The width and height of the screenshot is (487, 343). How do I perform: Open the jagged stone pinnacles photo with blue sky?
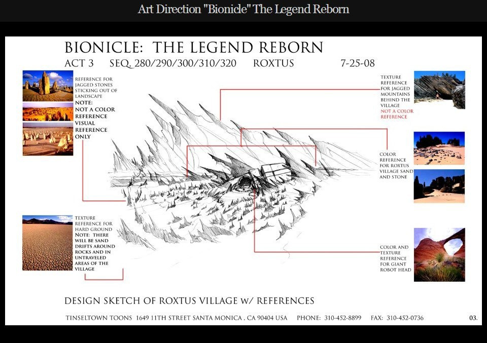(x=48, y=86)
